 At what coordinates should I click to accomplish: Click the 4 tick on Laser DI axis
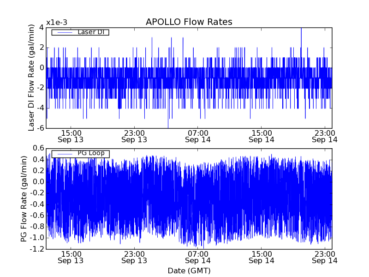[42, 28]
